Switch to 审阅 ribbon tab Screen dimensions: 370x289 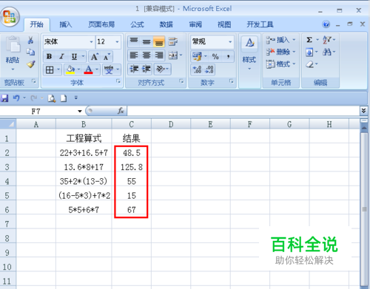coord(195,24)
